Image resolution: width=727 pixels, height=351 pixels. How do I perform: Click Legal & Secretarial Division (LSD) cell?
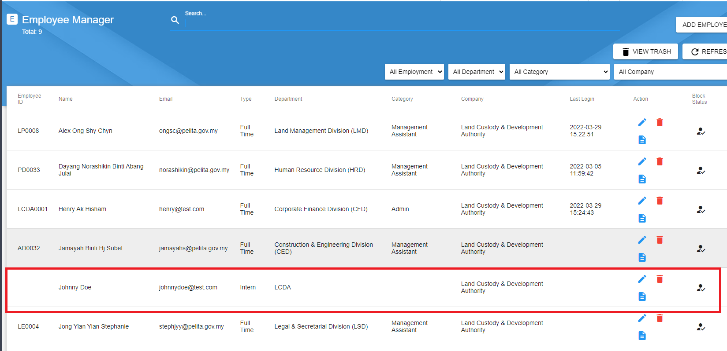[321, 326]
